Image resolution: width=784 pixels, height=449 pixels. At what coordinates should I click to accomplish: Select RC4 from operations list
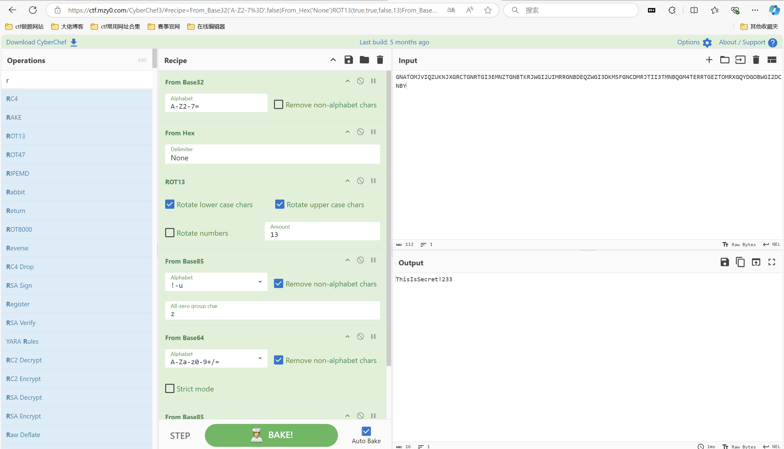point(77,99)
